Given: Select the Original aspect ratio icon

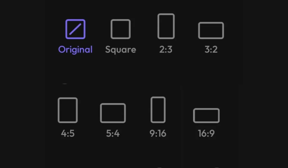Looking at the screenshot, I should tap(75, 29).
